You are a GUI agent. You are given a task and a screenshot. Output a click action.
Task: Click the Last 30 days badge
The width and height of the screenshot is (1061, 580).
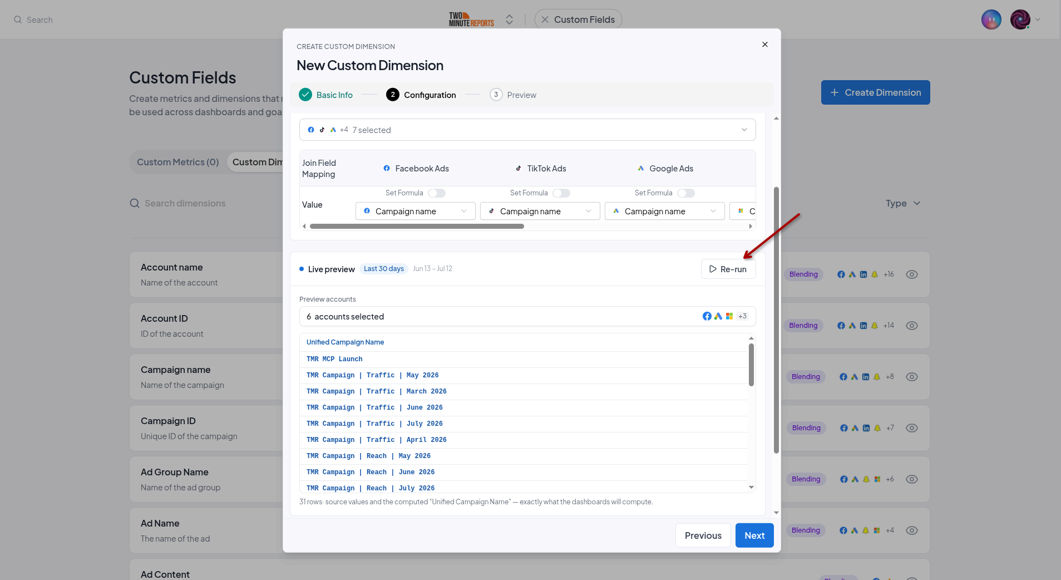(384, 268)
